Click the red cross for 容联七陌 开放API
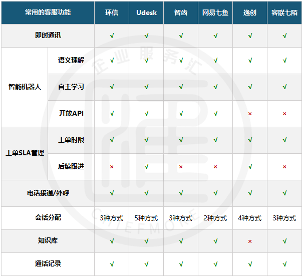The height and width of the screenshot is (277, 303). pyautogui.click(x=284, y=114)
